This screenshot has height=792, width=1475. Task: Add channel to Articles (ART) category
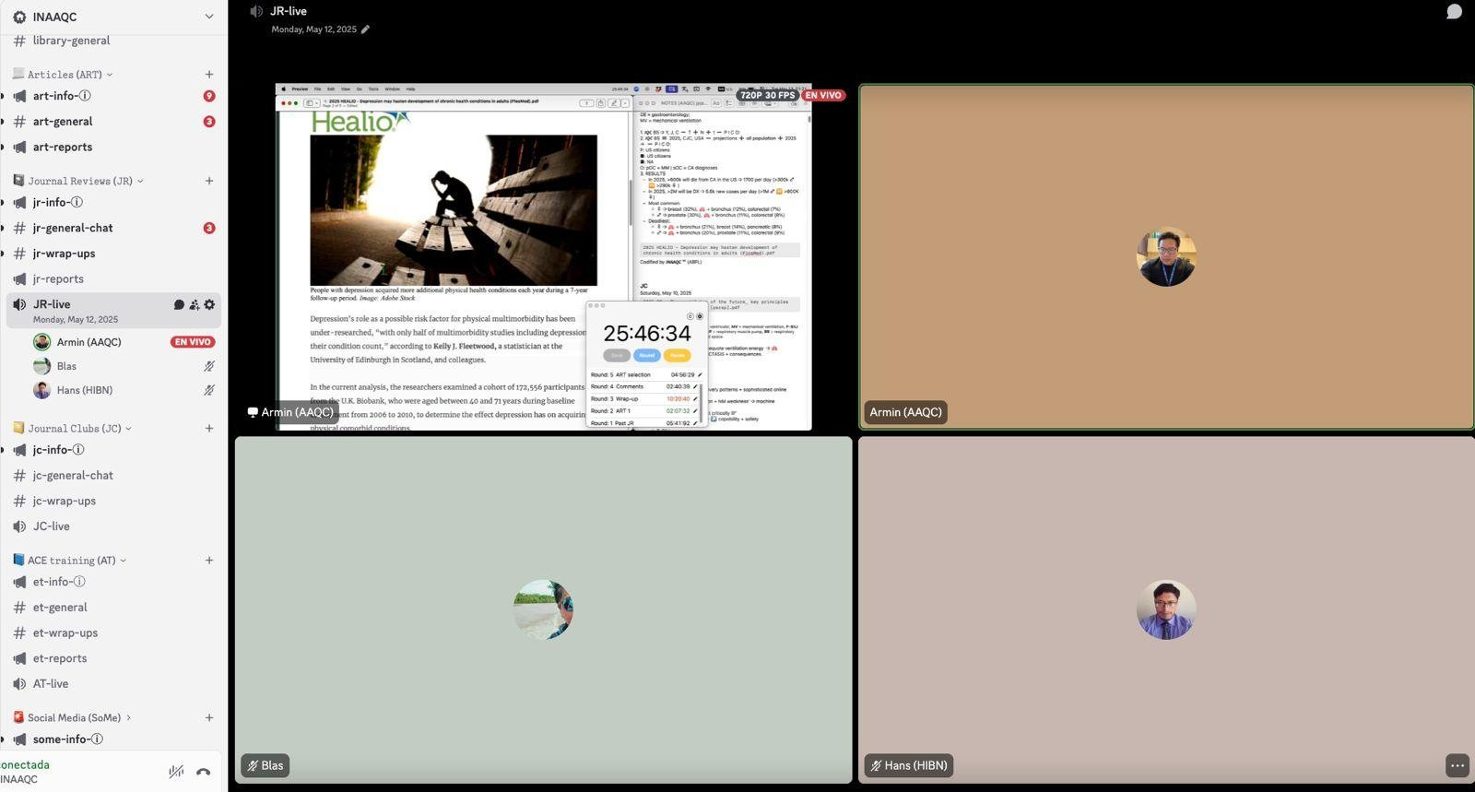[x=209, y=75]
